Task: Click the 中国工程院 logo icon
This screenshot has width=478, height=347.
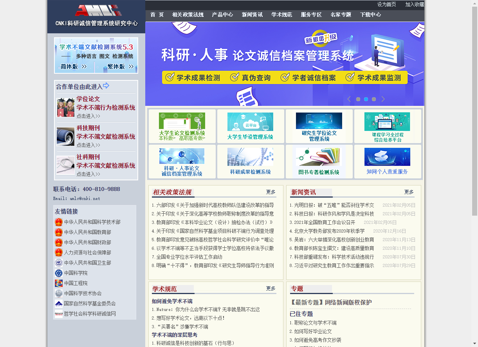Action: [x=59, y=283]
